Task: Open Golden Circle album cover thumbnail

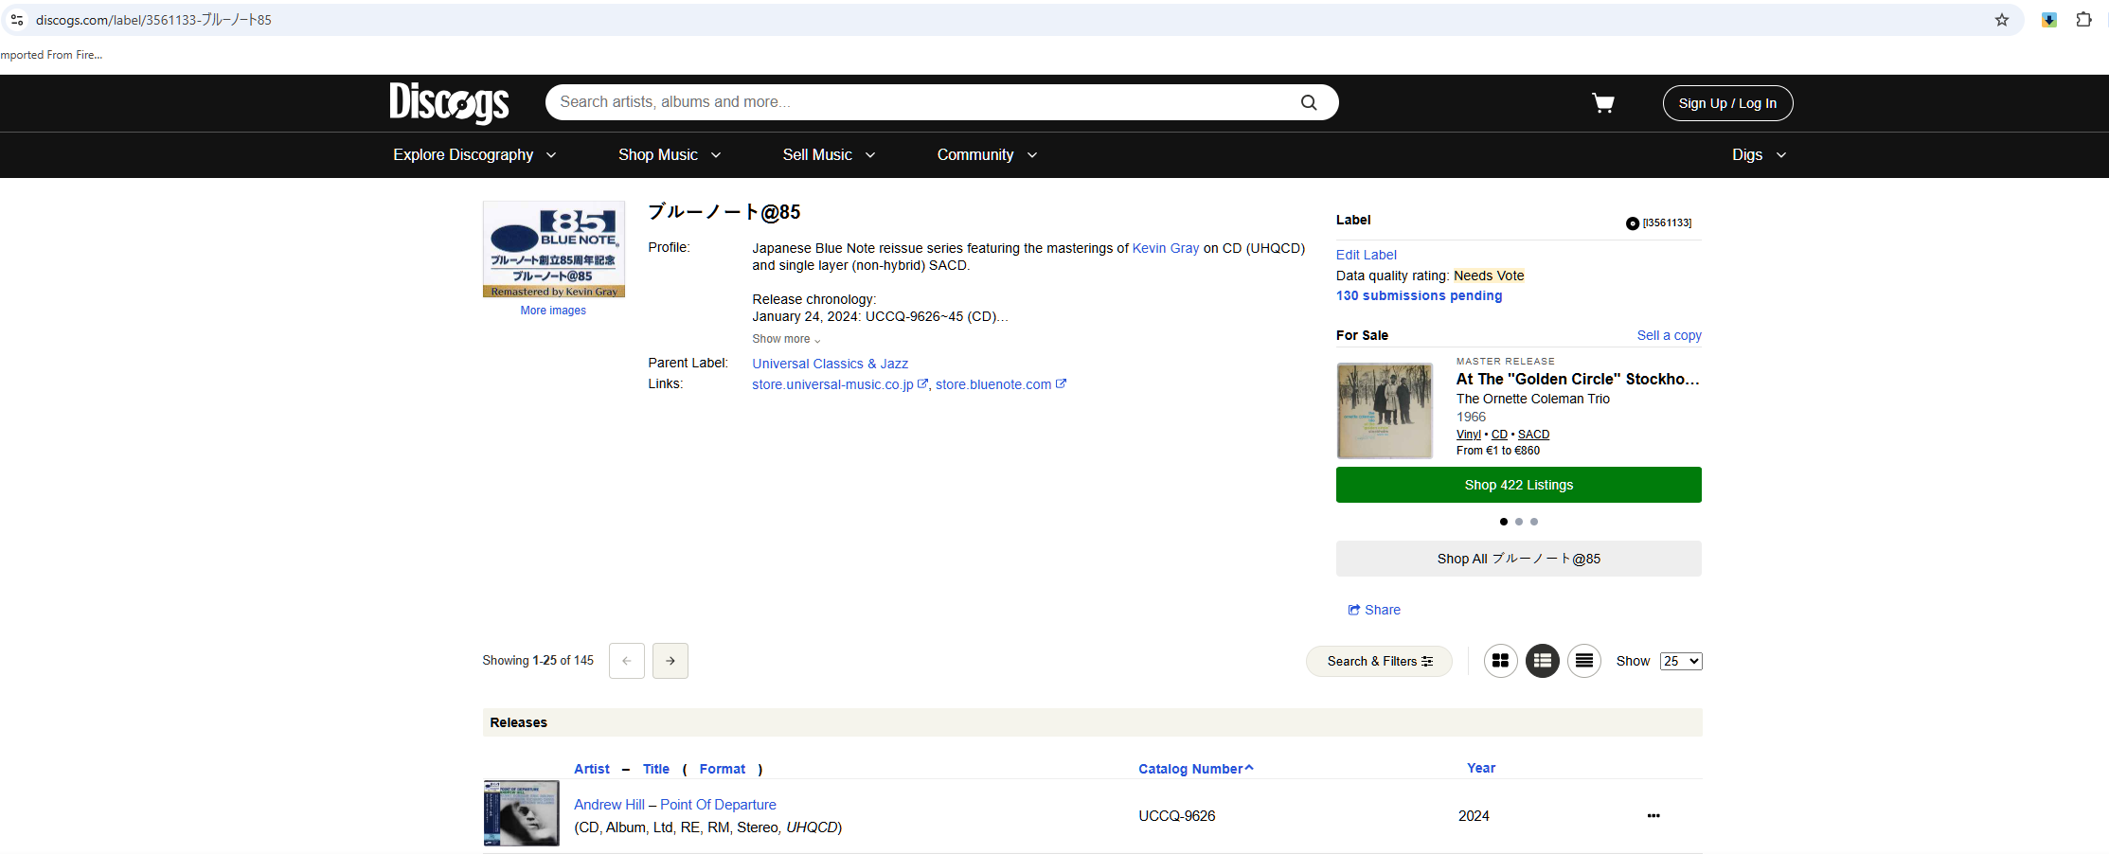Action: (x=1385, y=411)
